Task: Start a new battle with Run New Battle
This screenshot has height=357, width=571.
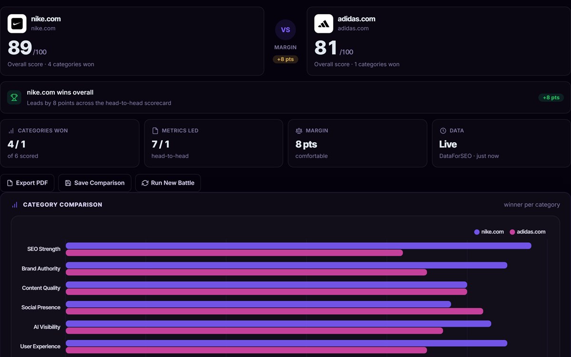Action: click(x=168, y=183)
